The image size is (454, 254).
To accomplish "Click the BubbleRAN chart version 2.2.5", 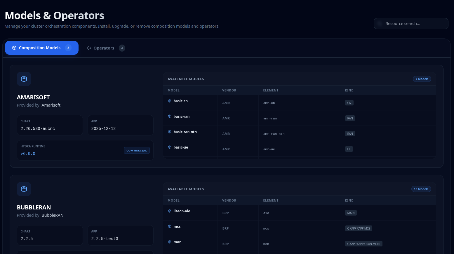I will coord(27,239).
